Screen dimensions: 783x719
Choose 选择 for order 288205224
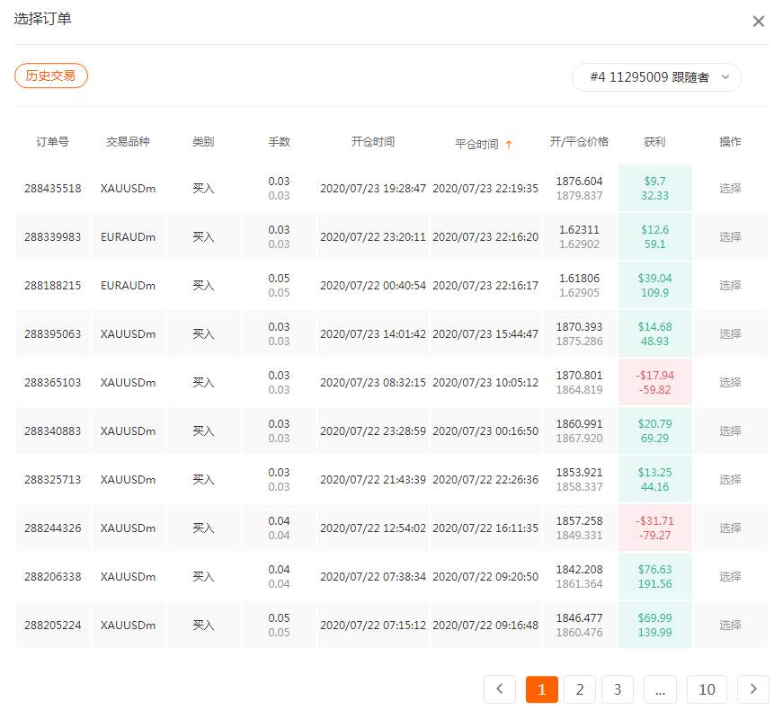(x=730, y=626)
